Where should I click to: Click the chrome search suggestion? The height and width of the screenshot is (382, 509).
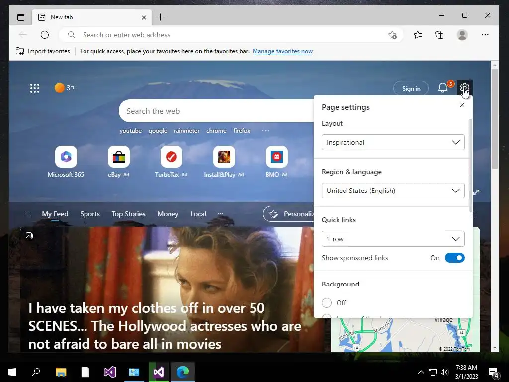pos(216,131)
